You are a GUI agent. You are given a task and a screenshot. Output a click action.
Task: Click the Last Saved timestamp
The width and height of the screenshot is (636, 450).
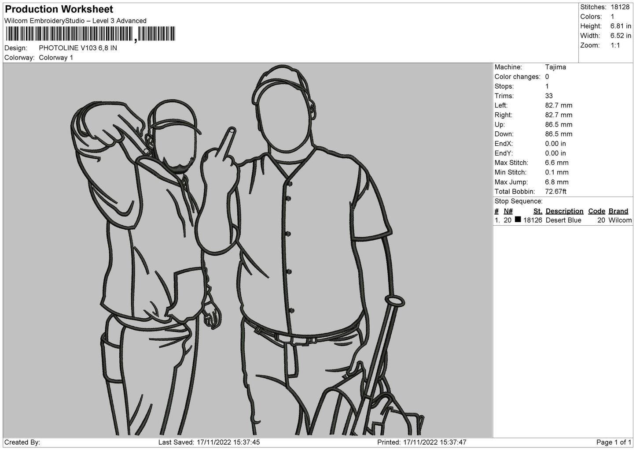[209, 442]
